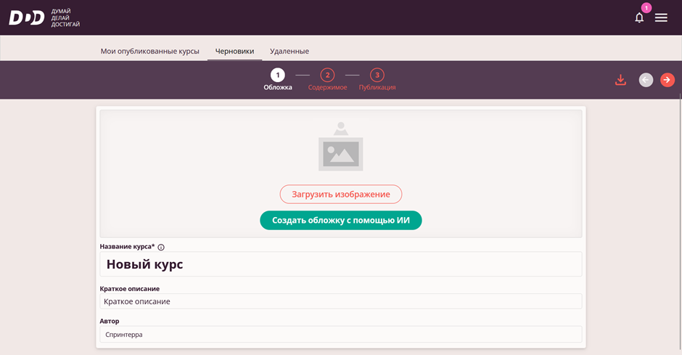Switch to Мои опубликованные курсы tab
Screen dimensions: 682x355
(149, 51)
